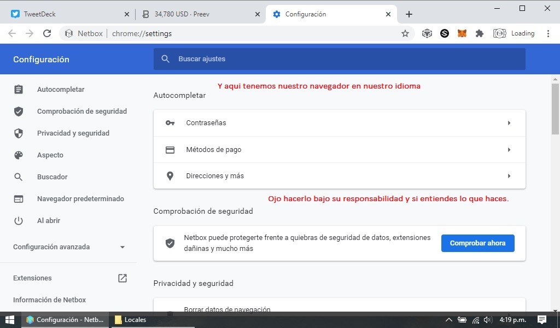
Task: Click the Comprobación de seguridad shield icon in sidebar
Action: pyautogui.click(x=19, y=112)
